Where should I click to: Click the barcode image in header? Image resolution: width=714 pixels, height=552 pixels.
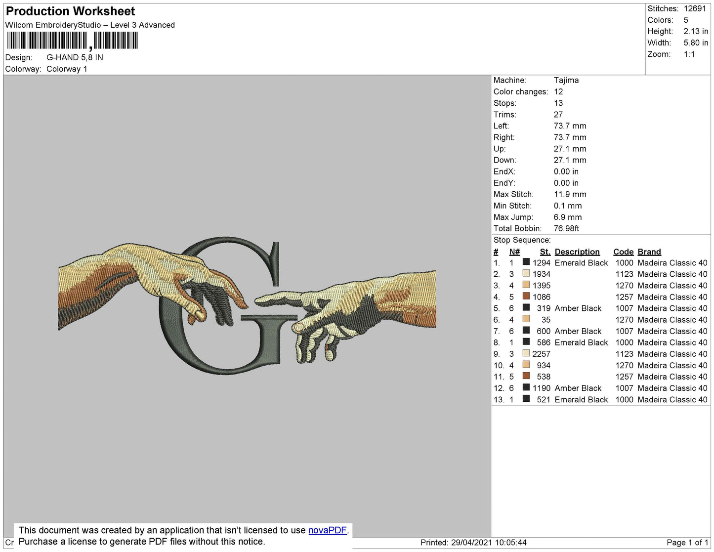tap(72, 41)
